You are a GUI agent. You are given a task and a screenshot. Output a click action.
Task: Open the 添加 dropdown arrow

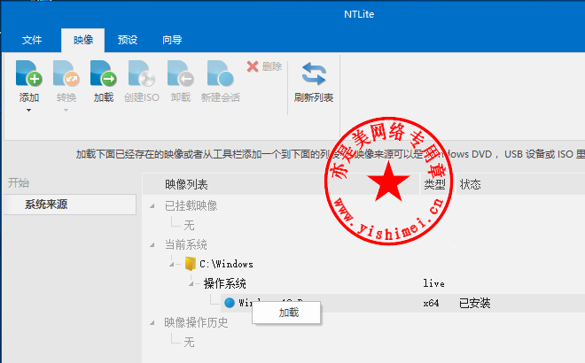(28, 111)
